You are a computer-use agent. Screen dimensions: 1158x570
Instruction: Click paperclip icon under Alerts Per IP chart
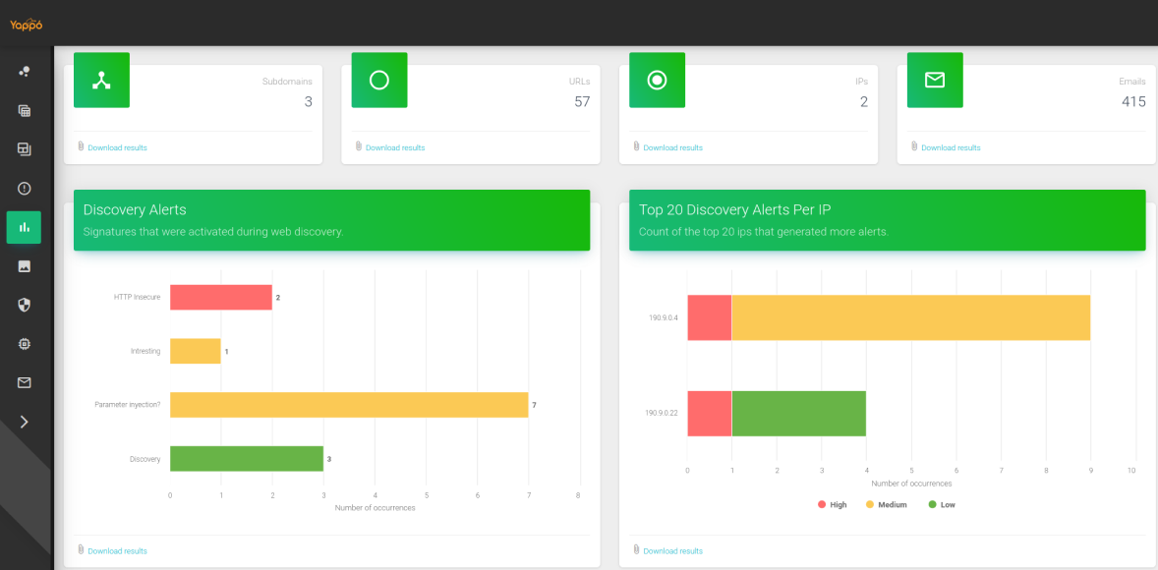coord(637,549)
